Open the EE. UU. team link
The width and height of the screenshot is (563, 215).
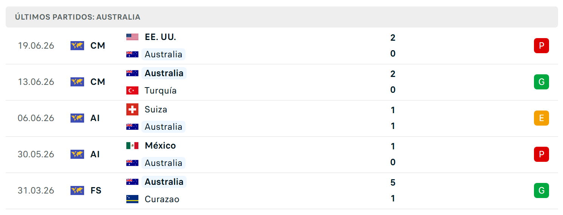click(x=160, y=37)
